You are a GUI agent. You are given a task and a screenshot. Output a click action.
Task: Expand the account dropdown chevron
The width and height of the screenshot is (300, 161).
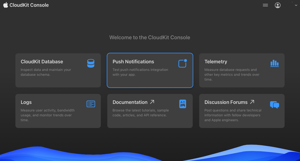(x=296, y=5)
